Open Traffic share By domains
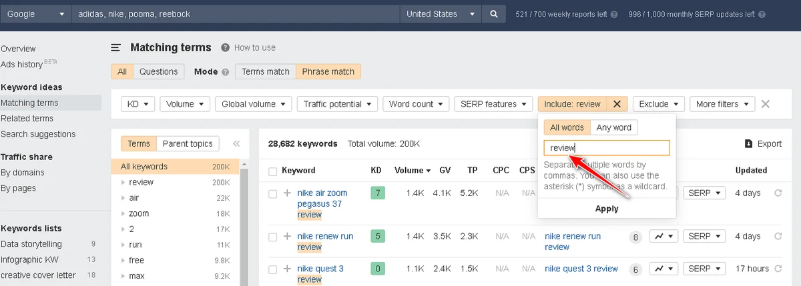Viewport: 801px width, 286px height. click(23, 173)
